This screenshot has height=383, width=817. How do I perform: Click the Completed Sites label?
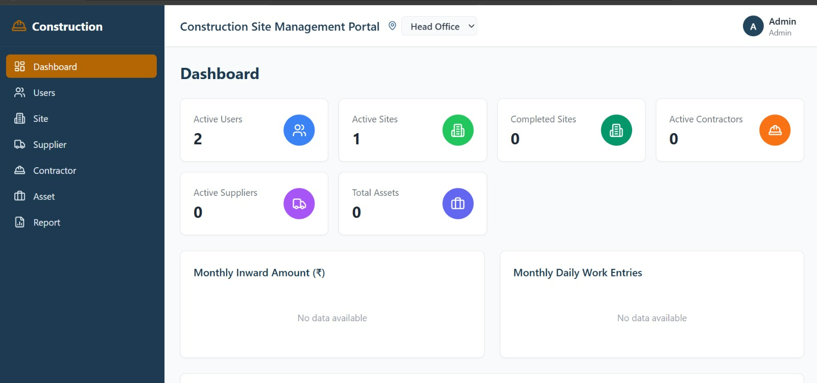click(x=543, y=119)
